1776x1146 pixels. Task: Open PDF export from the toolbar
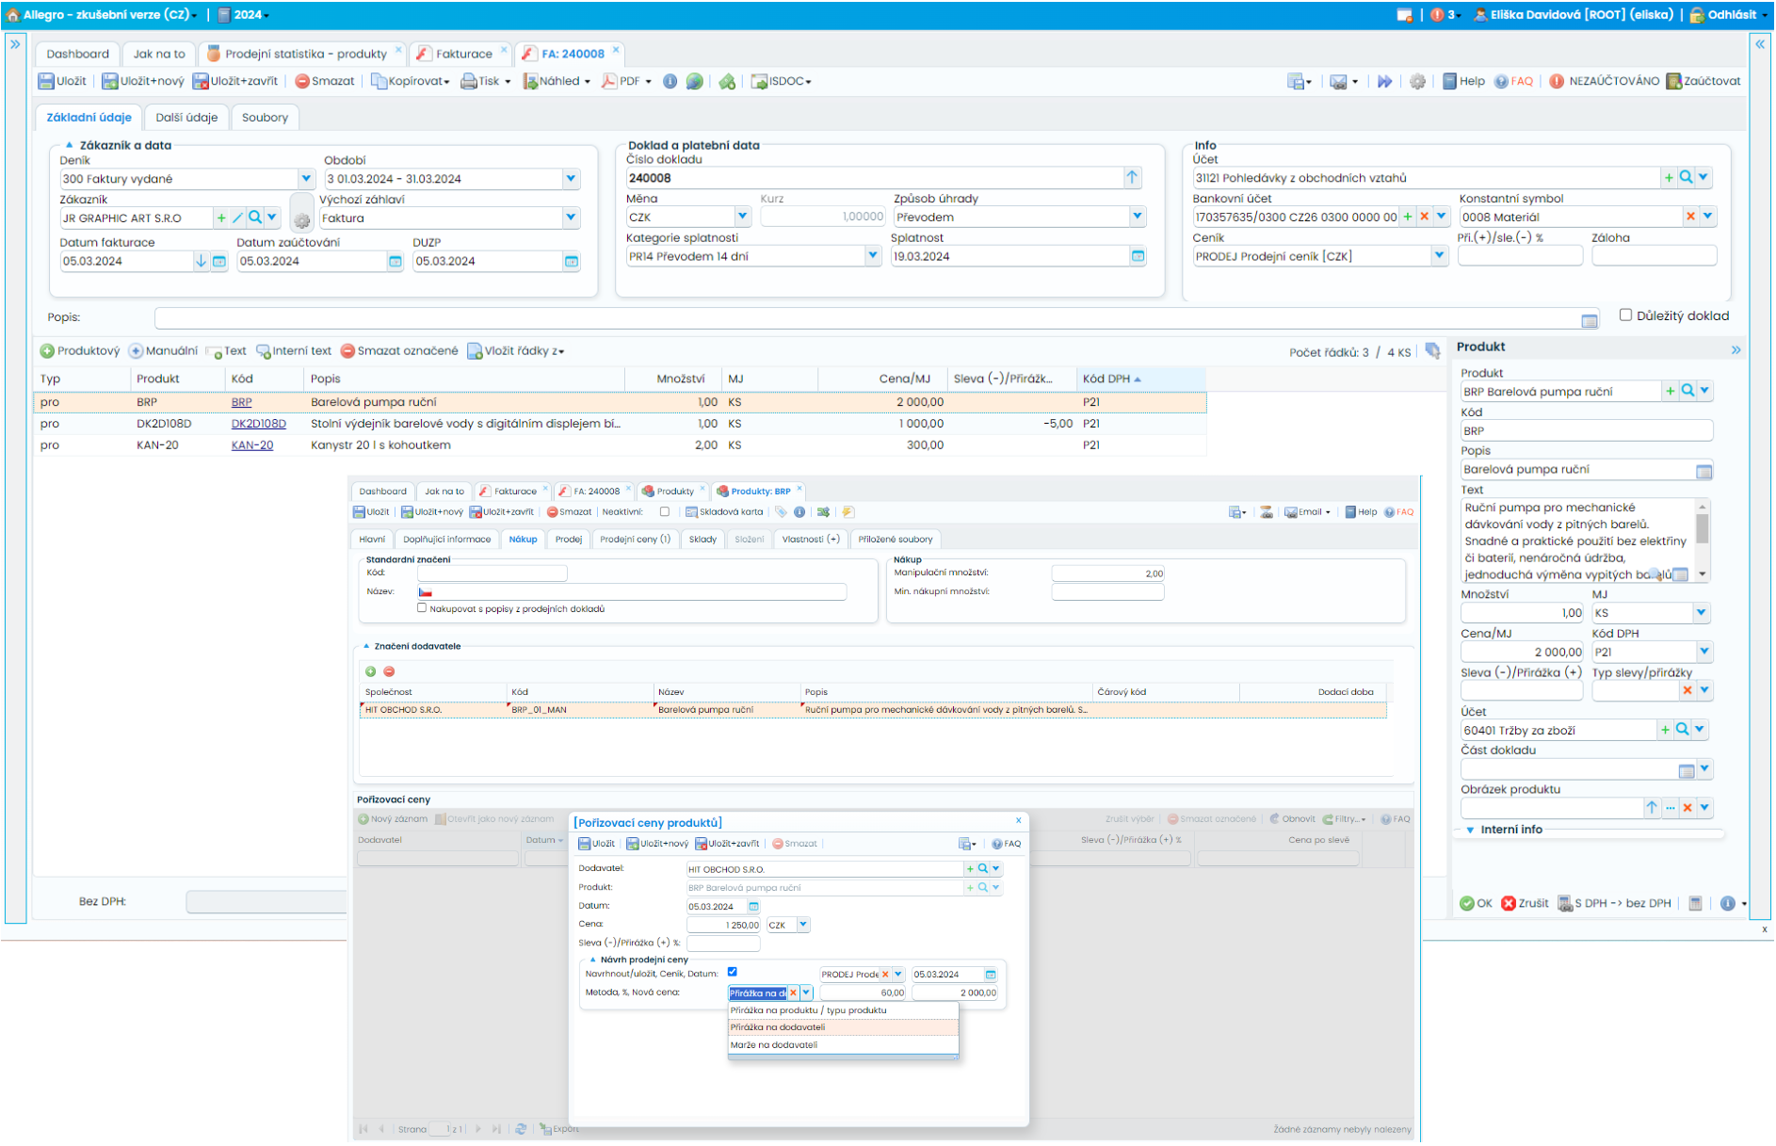click(626, 82)
